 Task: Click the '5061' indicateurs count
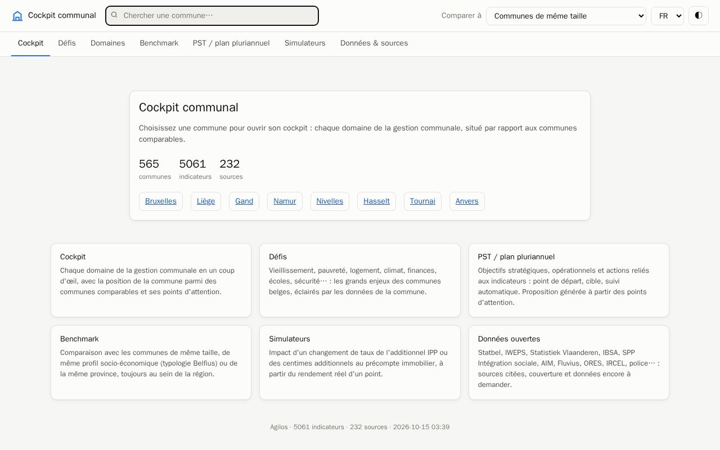pos(192,164)
